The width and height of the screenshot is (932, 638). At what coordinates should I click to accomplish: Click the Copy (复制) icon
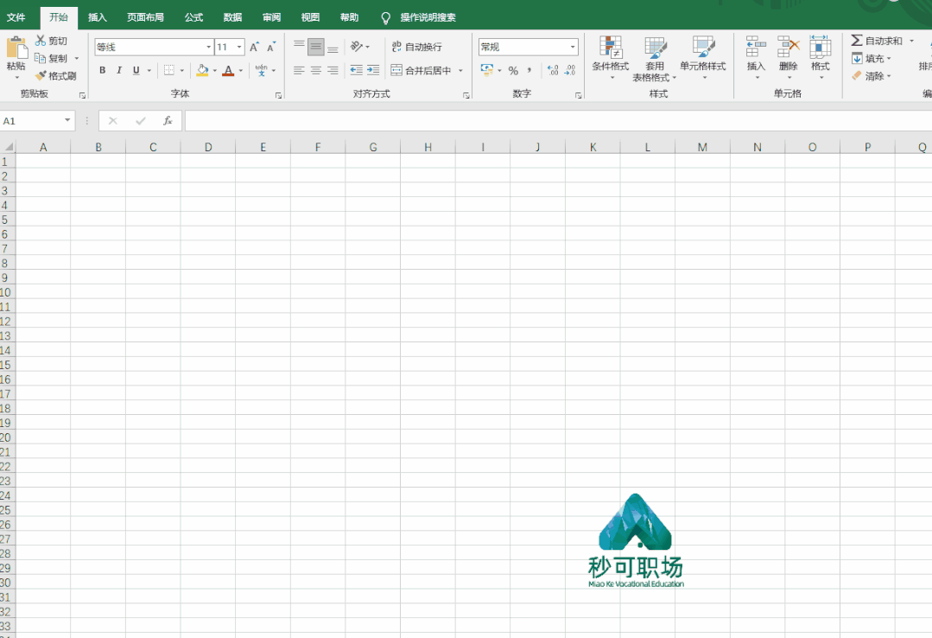pos(41,58)
